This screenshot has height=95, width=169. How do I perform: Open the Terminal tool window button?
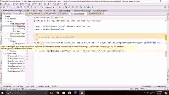click(x=7, y=86)
